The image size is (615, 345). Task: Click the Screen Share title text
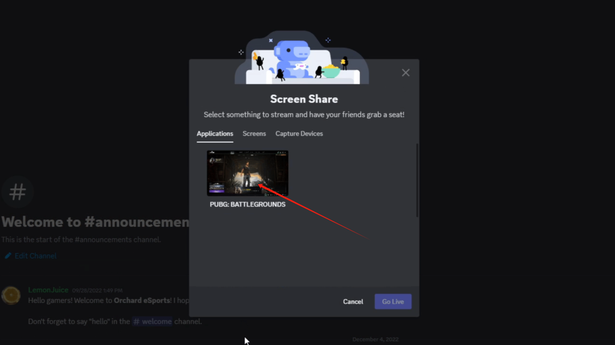coord(304,99)
